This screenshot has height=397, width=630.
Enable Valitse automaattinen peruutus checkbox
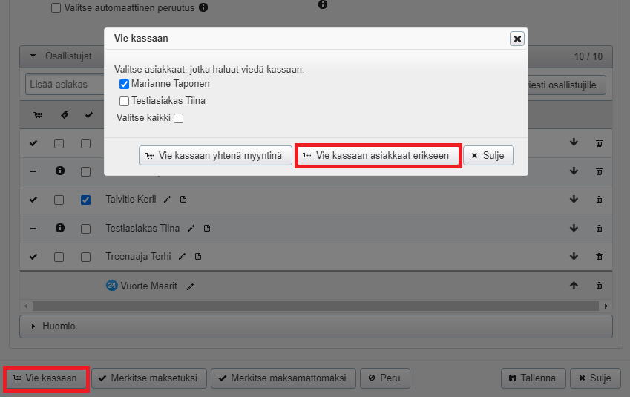56,8
